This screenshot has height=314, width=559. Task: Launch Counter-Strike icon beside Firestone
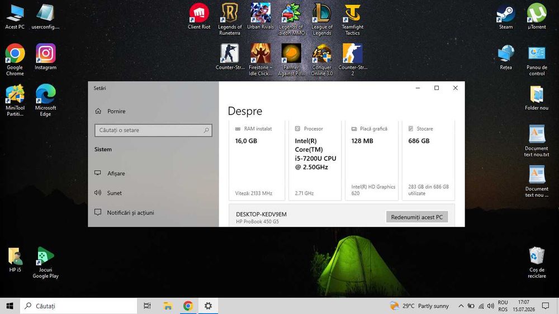[230, 56]
